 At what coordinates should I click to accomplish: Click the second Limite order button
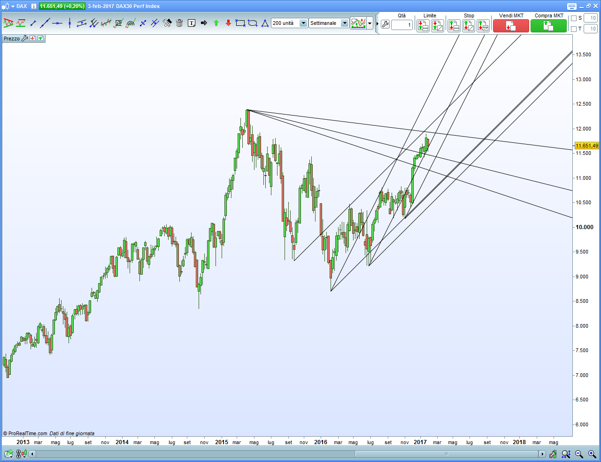[x=438, y=26]
